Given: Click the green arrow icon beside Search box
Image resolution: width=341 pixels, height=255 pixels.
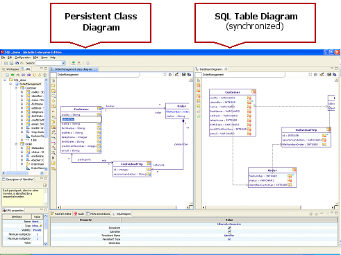Looking at the screenshot, I should coord(74,63).
